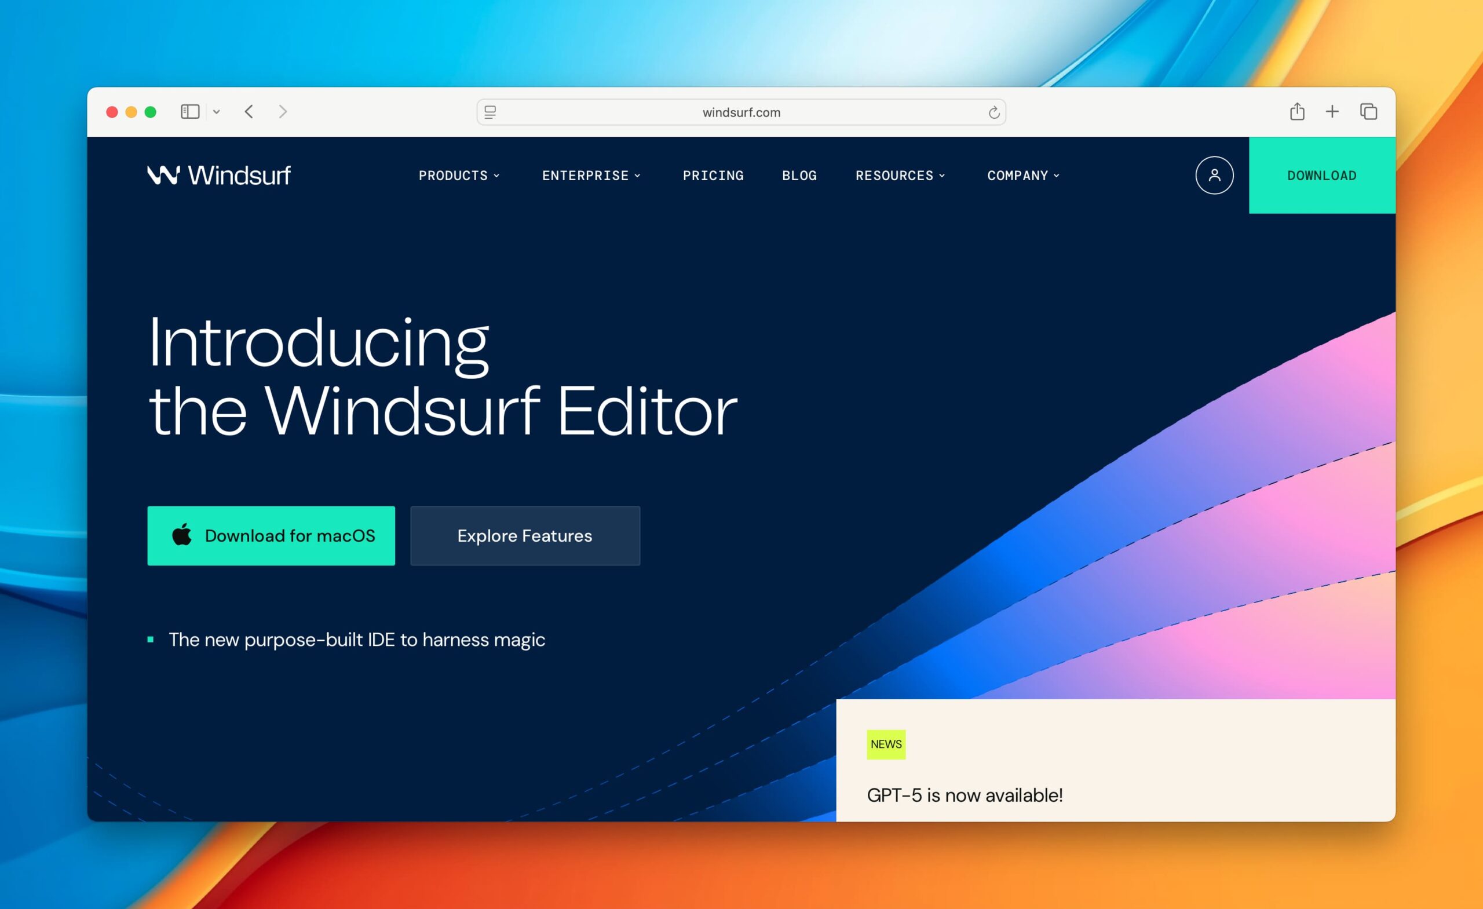This screenshot has width=1483, height=909.
Task: Click the Safari share icon
Action: coord(1298,111)
